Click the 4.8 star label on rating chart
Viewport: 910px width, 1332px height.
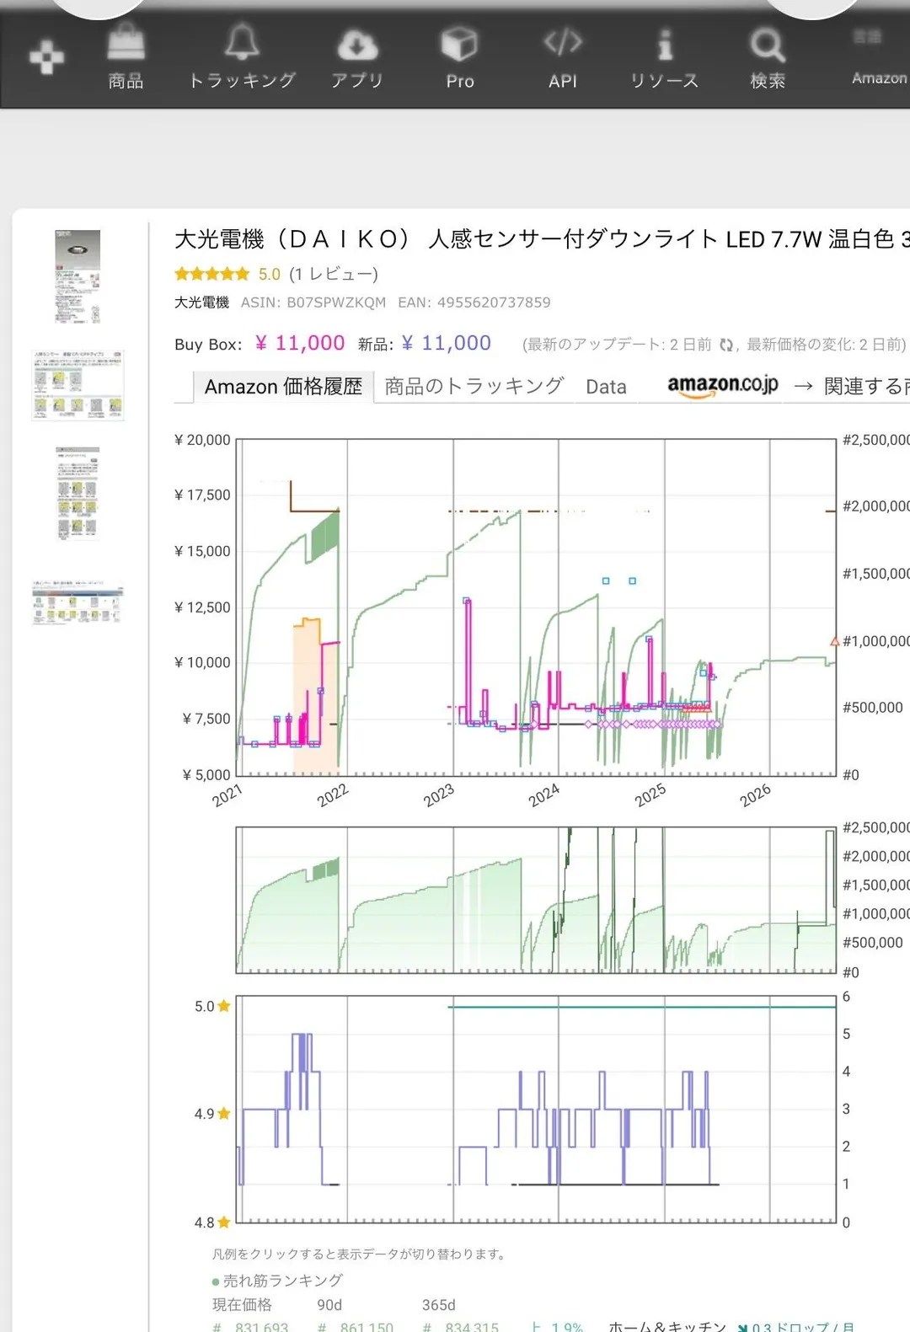click(x=212, y=1222)
